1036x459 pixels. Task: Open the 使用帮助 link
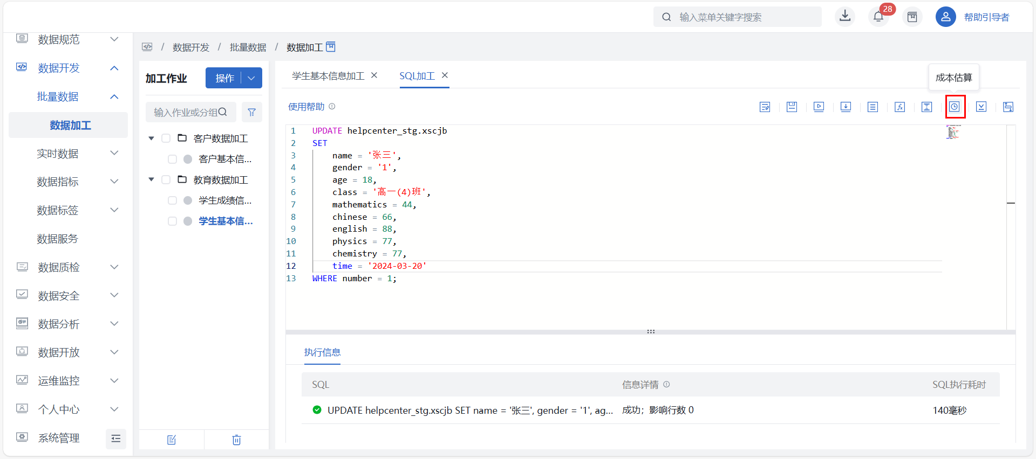tap(306, 107)
